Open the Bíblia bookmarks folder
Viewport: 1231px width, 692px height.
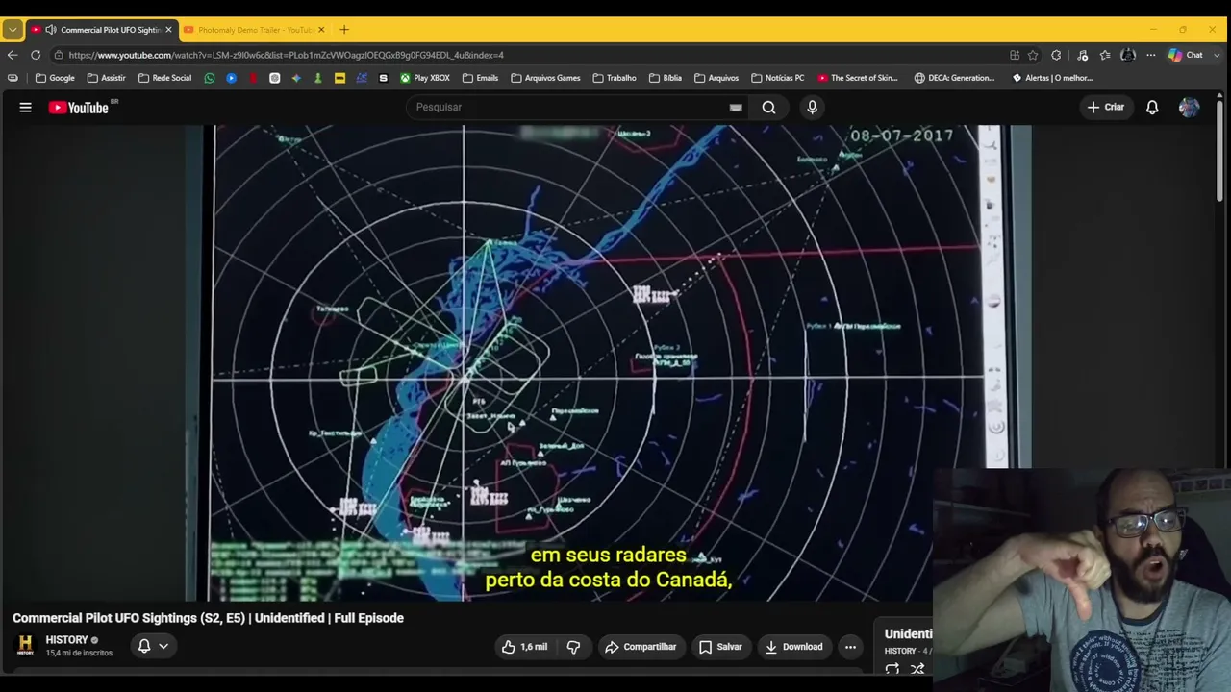click(665, 78)
